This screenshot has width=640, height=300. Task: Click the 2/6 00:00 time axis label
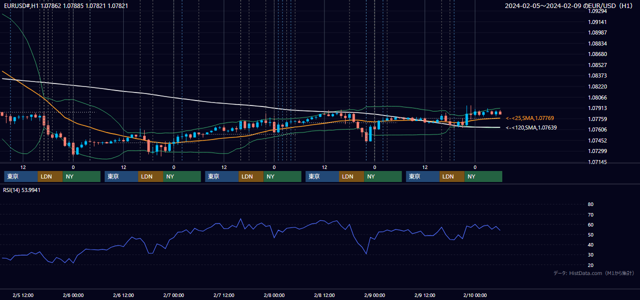(x=73, y=295)
